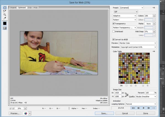The height and width of the screenshot is (117, 165).
Task: Open the GIF file format dropdown
Action: point(126,12)
